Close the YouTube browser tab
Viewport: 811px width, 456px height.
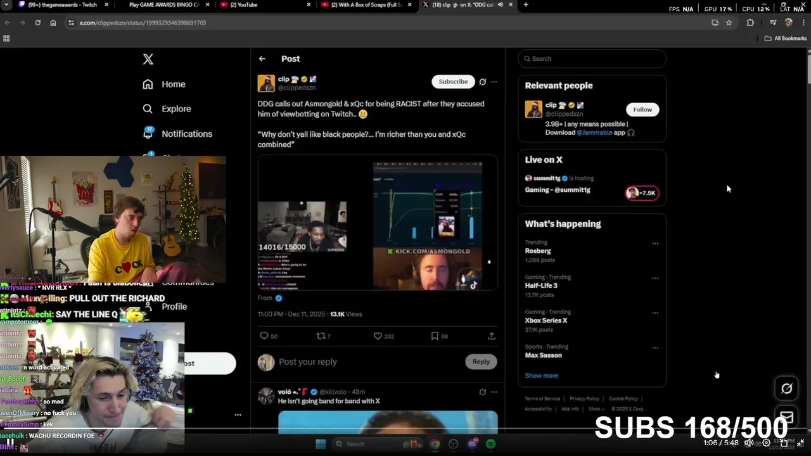(309, 4)
